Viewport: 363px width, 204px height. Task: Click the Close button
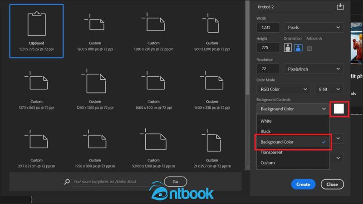click(x=332, y=185)
